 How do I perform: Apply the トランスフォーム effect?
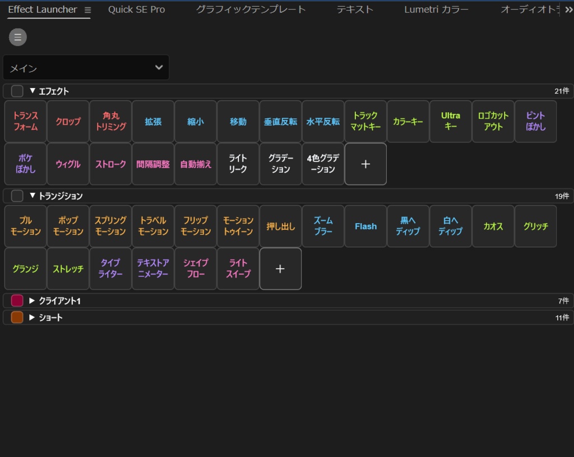pyautogui.click(x=26, y=121)
